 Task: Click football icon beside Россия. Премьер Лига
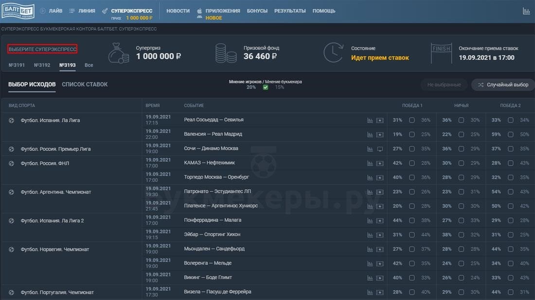[11, 149]
